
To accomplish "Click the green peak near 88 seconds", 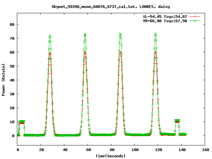I will pyautogui.click(x=120, y=34).
